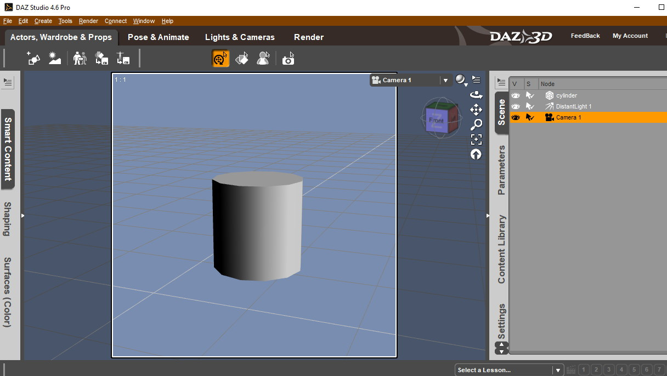
Task: Click the Render camera icon in toolbar
Action: (x=289, y=58)
